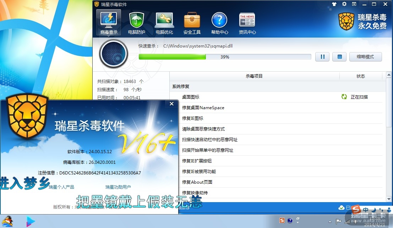Switch to 缩略模式 compact mode
Viewport: 393px width, 228px height.
365,57
